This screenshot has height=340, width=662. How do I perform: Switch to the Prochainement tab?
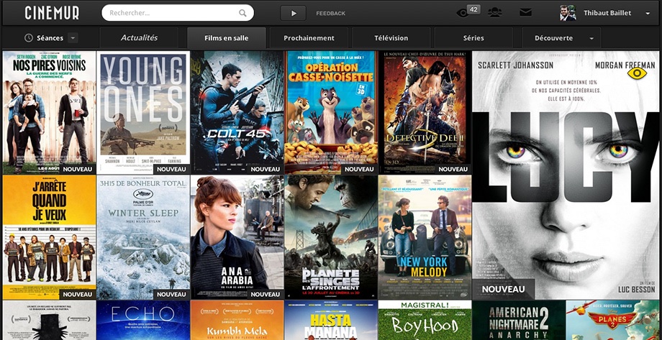point(309,38)
